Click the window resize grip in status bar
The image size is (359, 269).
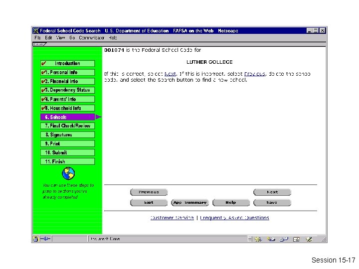(324, 240)
